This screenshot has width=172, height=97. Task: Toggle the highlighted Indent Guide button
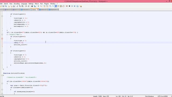tap(56, 6)
